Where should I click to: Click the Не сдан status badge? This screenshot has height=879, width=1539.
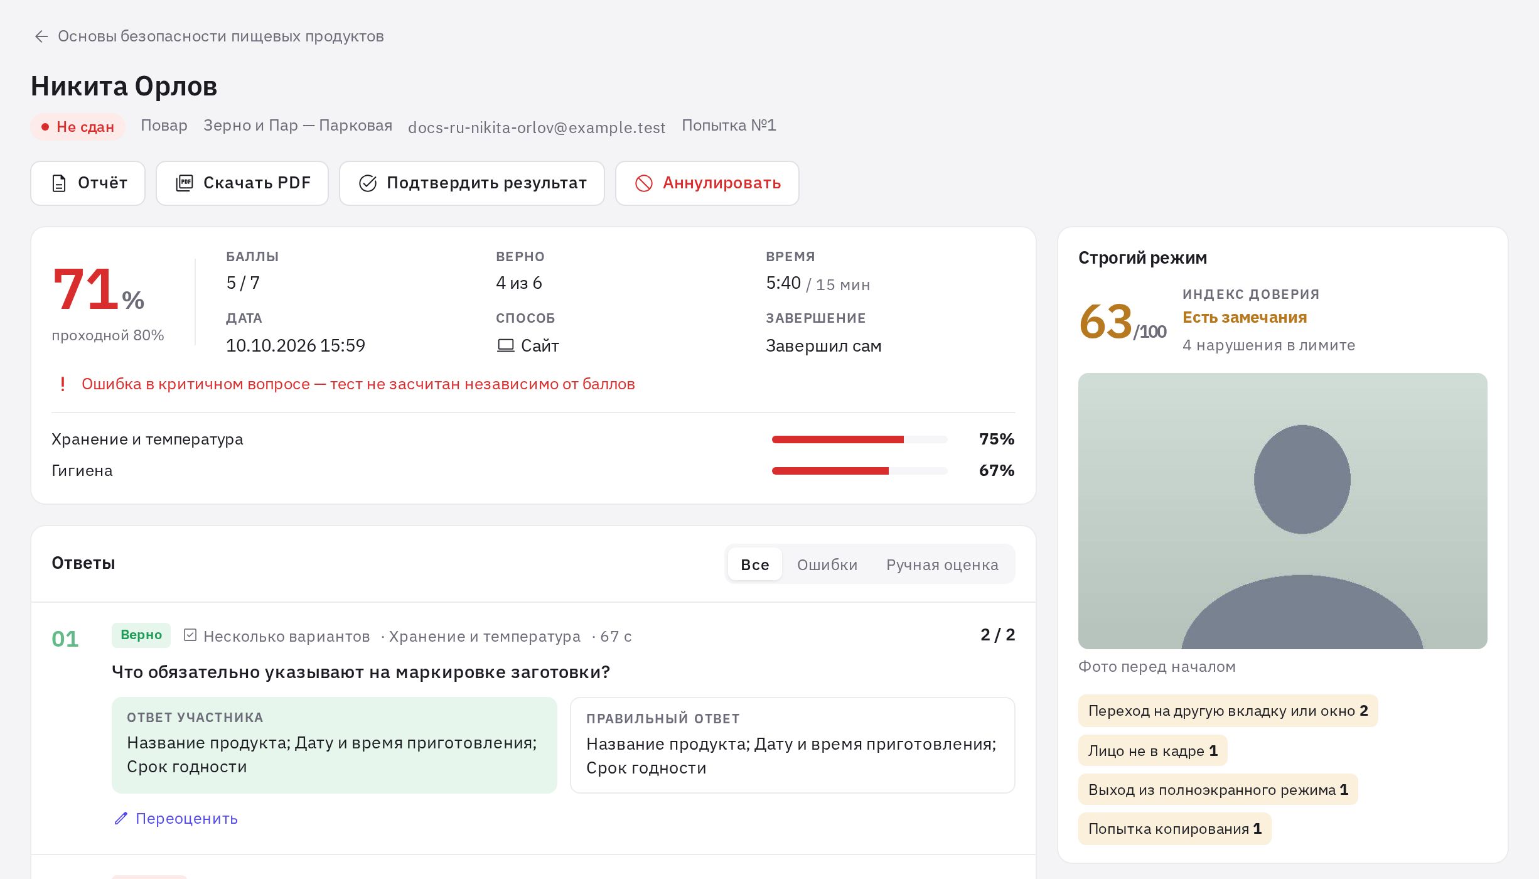78,127
